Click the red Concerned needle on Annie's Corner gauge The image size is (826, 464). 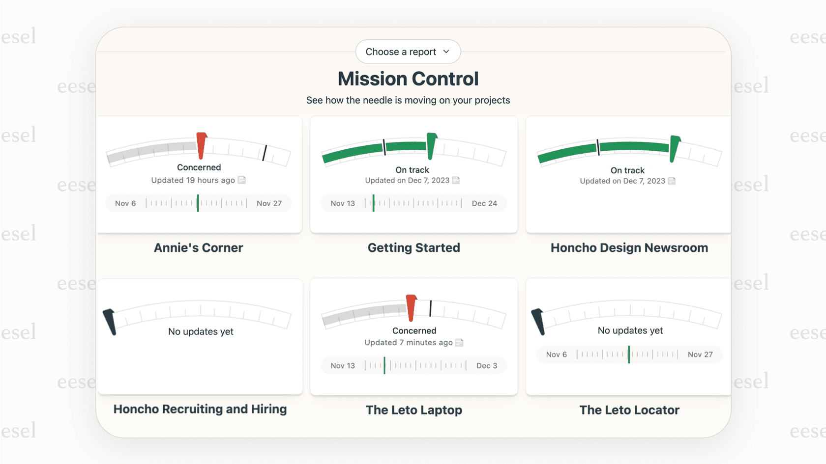(202, 146)
